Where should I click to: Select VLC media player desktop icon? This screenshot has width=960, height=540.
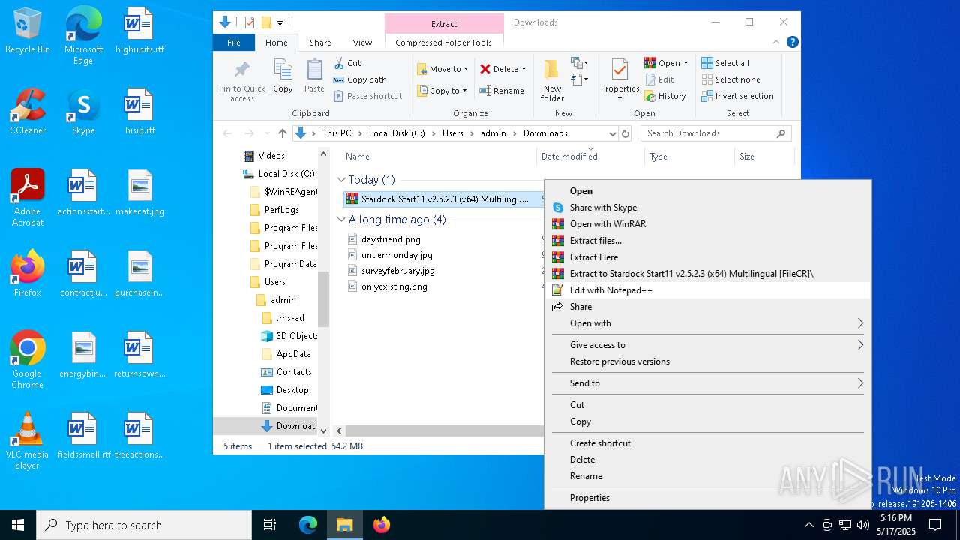[27, 441]
